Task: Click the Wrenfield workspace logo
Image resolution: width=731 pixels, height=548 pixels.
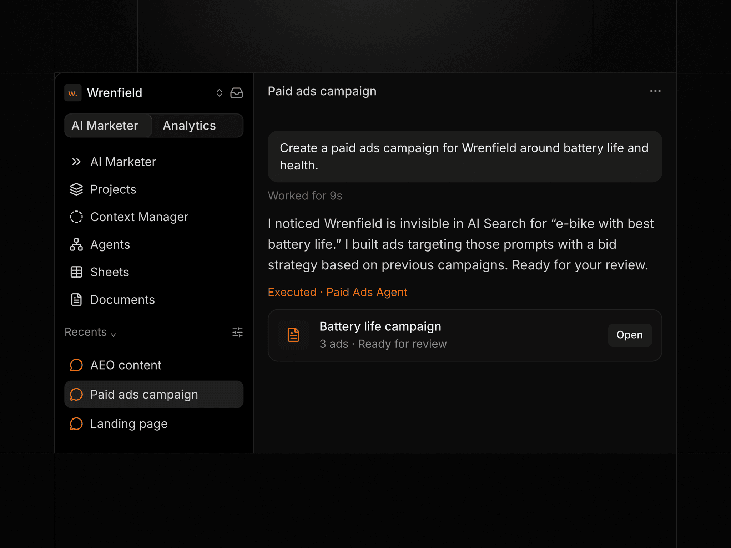Action: point(73,93)
